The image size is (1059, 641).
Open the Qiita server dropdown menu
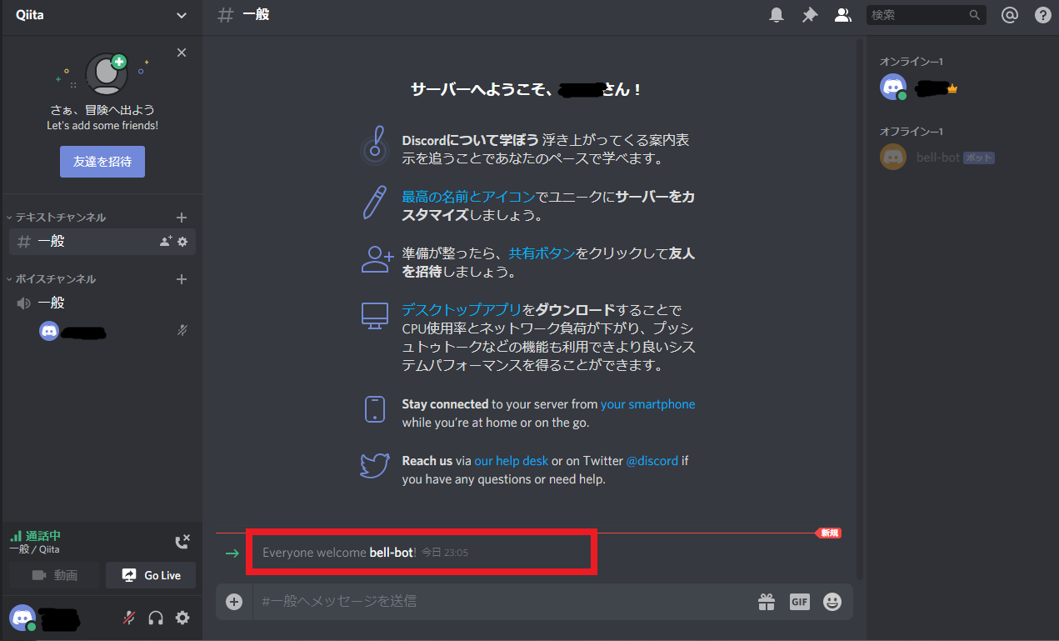point(101,15)
